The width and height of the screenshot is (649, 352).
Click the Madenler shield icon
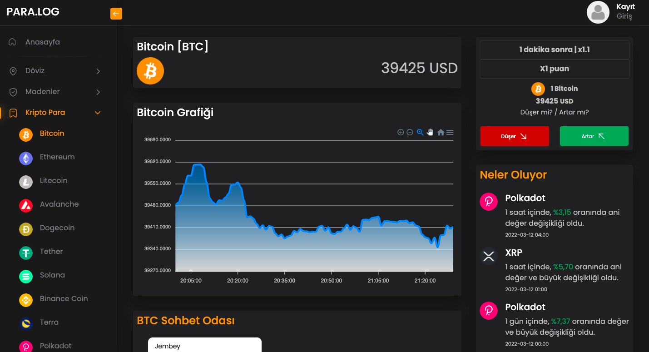coord(13,92)
